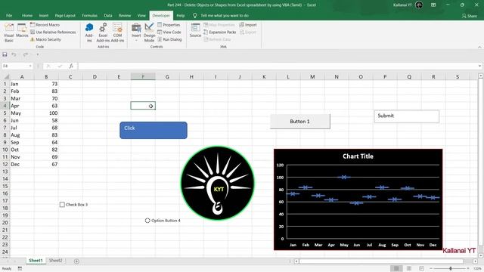Screen dimensions: 484x272
Task: Select the KYT lightbulb logo image
Action: [x=217, y=183]
